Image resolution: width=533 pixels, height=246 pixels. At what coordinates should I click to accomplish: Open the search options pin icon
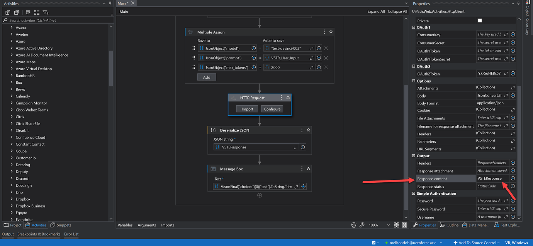[x=27, y=12]
